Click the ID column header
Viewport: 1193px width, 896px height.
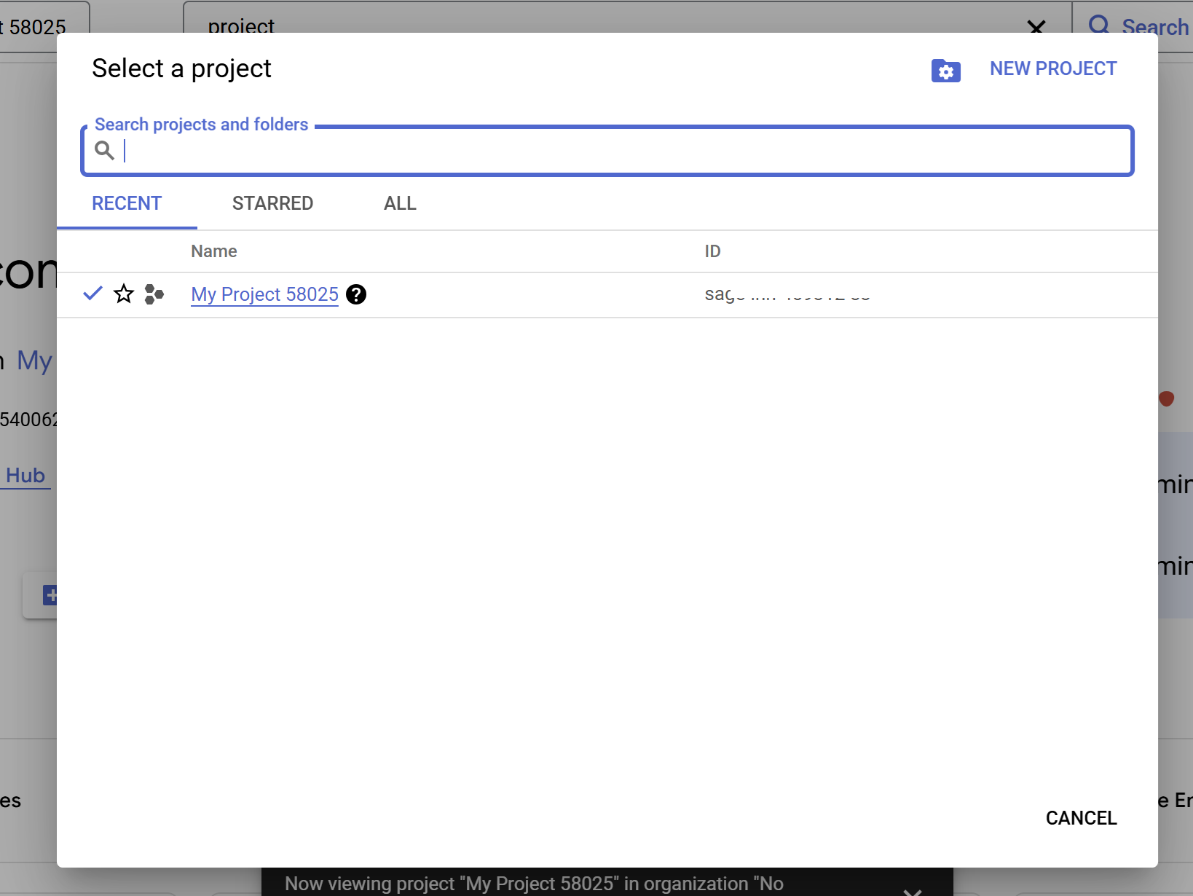coord(712,251)
